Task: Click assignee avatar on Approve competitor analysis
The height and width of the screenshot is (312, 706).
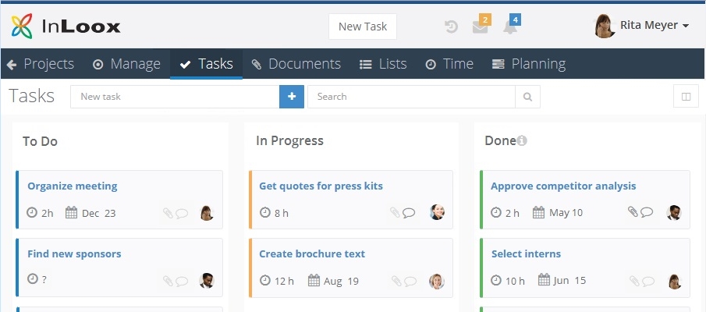Action: click(x=674, y=212)
